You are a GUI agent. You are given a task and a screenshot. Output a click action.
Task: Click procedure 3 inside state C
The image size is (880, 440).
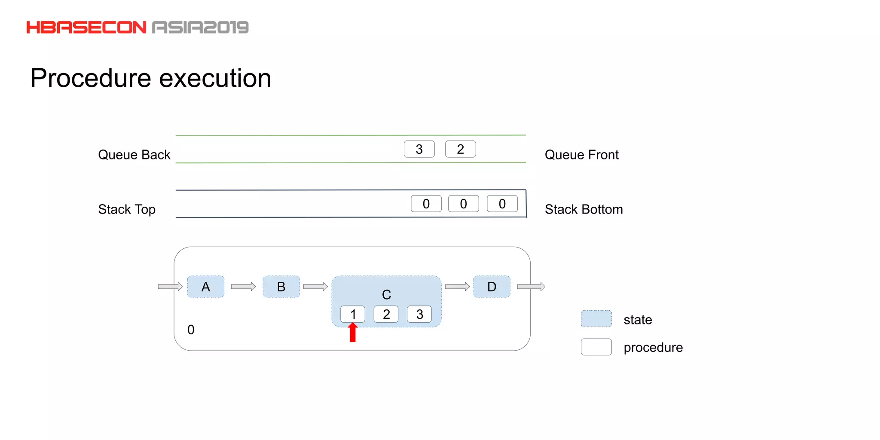(x=419, y=314)
